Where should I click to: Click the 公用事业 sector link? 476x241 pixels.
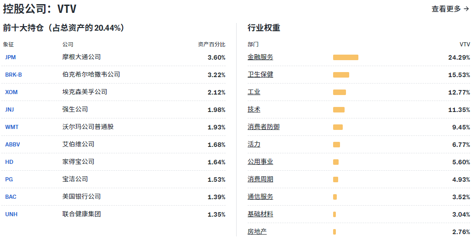(x=260, y=162)
